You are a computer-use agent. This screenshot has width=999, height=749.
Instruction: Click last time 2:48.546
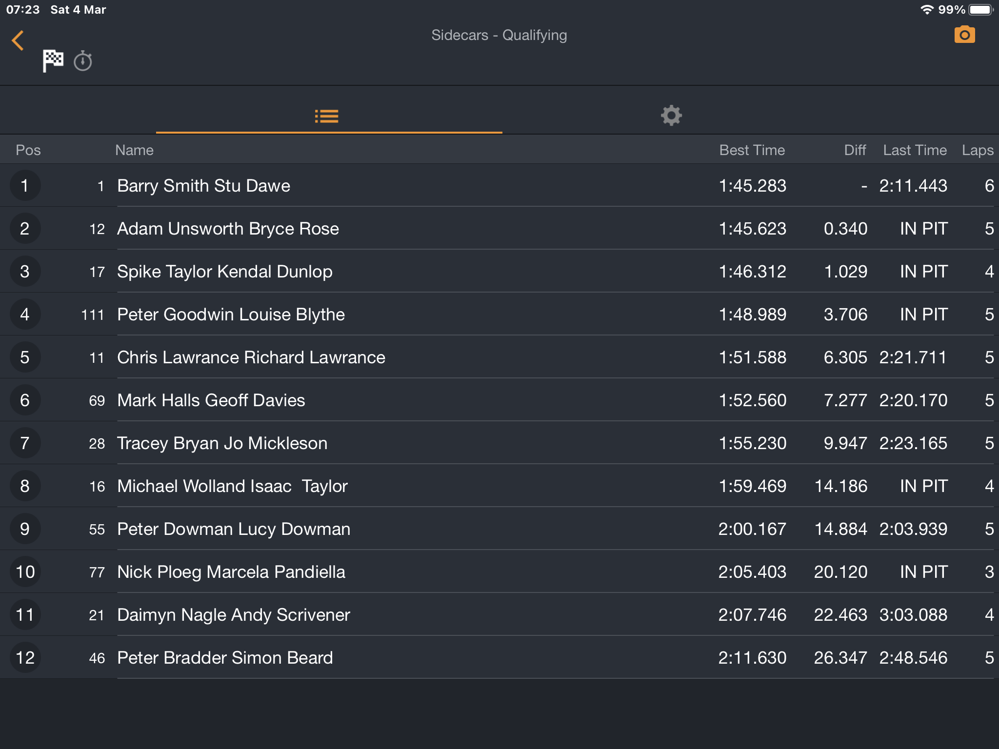913,658
